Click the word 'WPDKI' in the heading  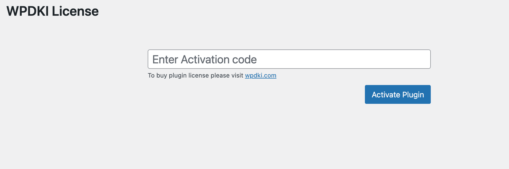28,11
